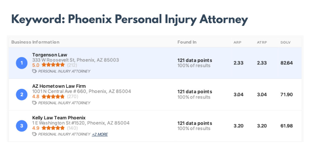
Task: Click Kelly Law Team Phoenix's star rating
Action: tap(53, 128)
